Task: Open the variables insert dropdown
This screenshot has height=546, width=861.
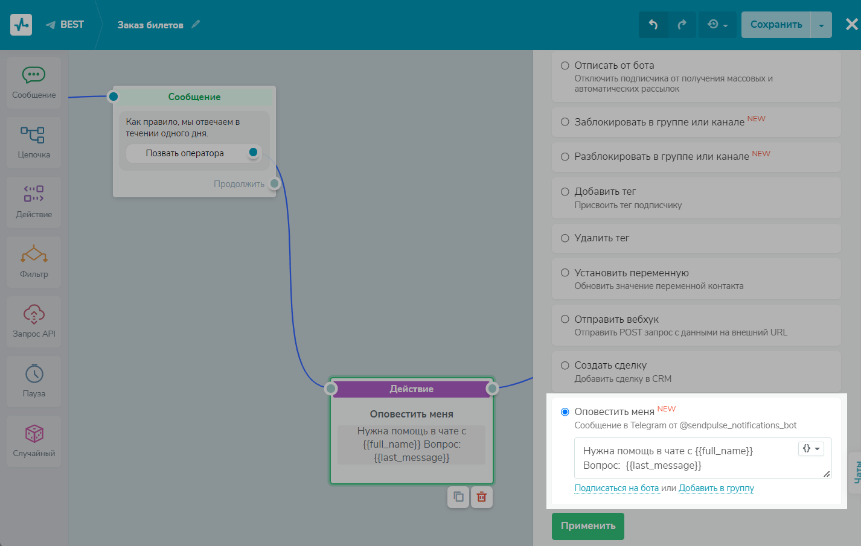Action: (811, 449)
